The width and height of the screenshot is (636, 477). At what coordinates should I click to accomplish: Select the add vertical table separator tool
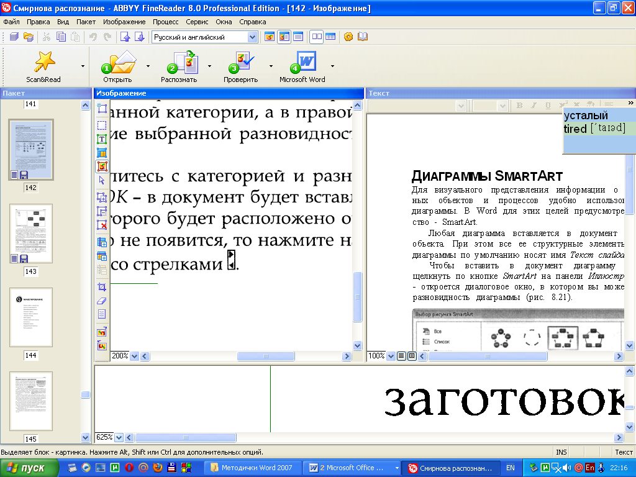(x=102, y=243)
